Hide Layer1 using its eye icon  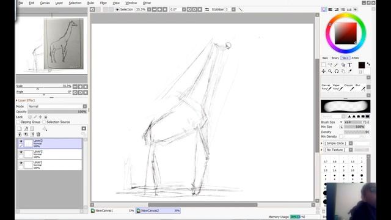click(x=21, y=163)
